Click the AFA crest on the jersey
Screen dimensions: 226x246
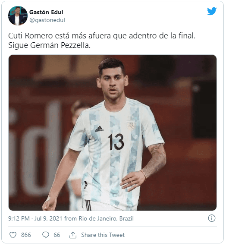[131, 125]
